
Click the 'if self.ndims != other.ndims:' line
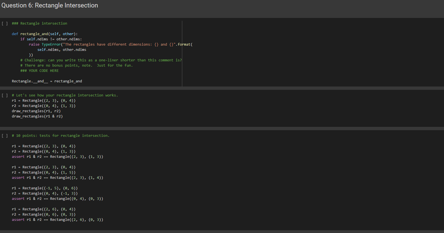coord(51,39)
